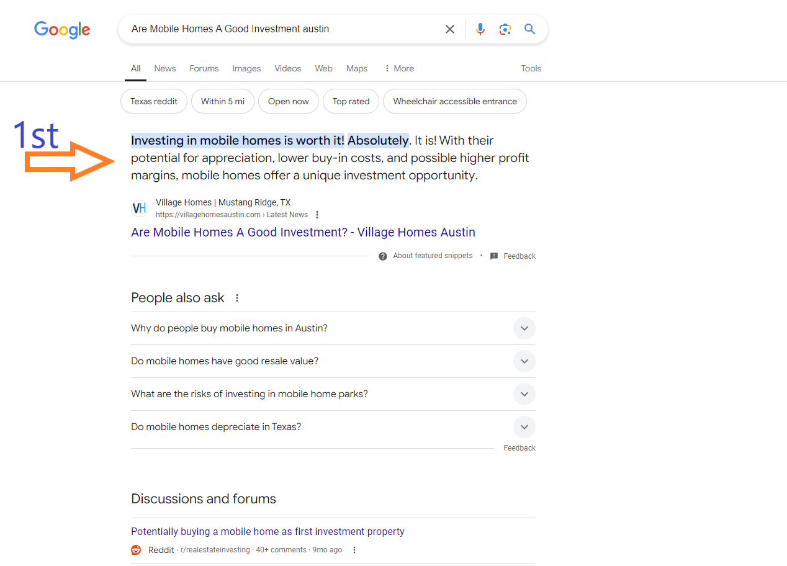Switch to the News tab
This screenshot has width=787, height=566.
click(165, 68)
